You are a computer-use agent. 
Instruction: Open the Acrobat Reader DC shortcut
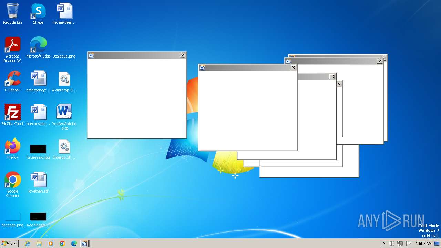click(x=12, y=50)
